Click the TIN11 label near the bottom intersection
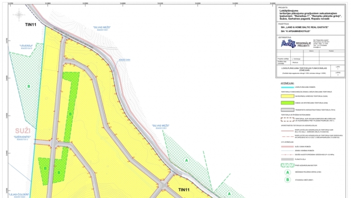Image resolution: width=351 pixels, height=198 pixels. click(184, 190)
